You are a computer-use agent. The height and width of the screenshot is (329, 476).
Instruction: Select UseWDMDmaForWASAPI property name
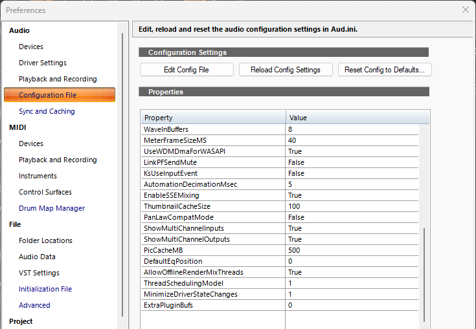pyautogui.click(x=185, y=151)
